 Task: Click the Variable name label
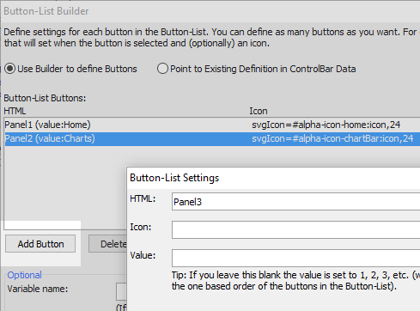click(38, 289)
